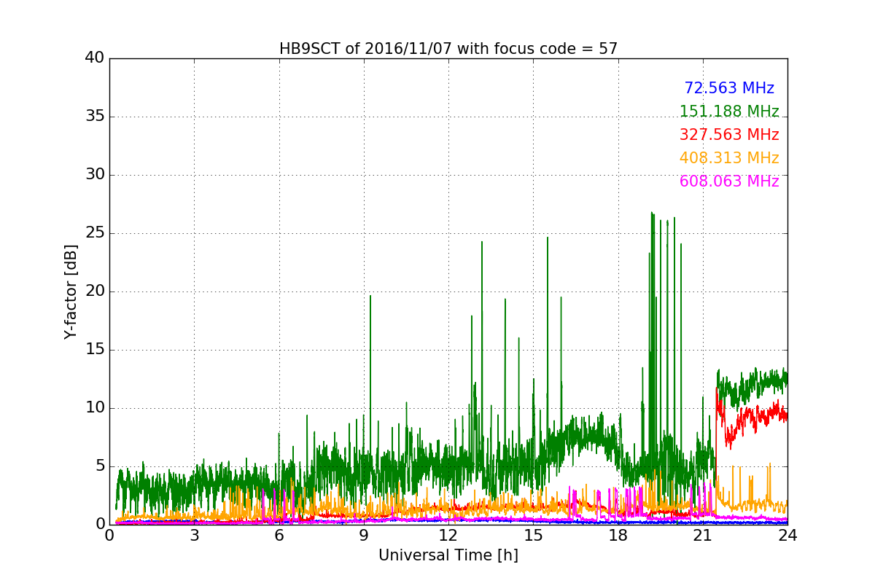Click the y-axis tick label 20
The width and height of the screenshot is (875, 583).
click(x=95, y=291)
